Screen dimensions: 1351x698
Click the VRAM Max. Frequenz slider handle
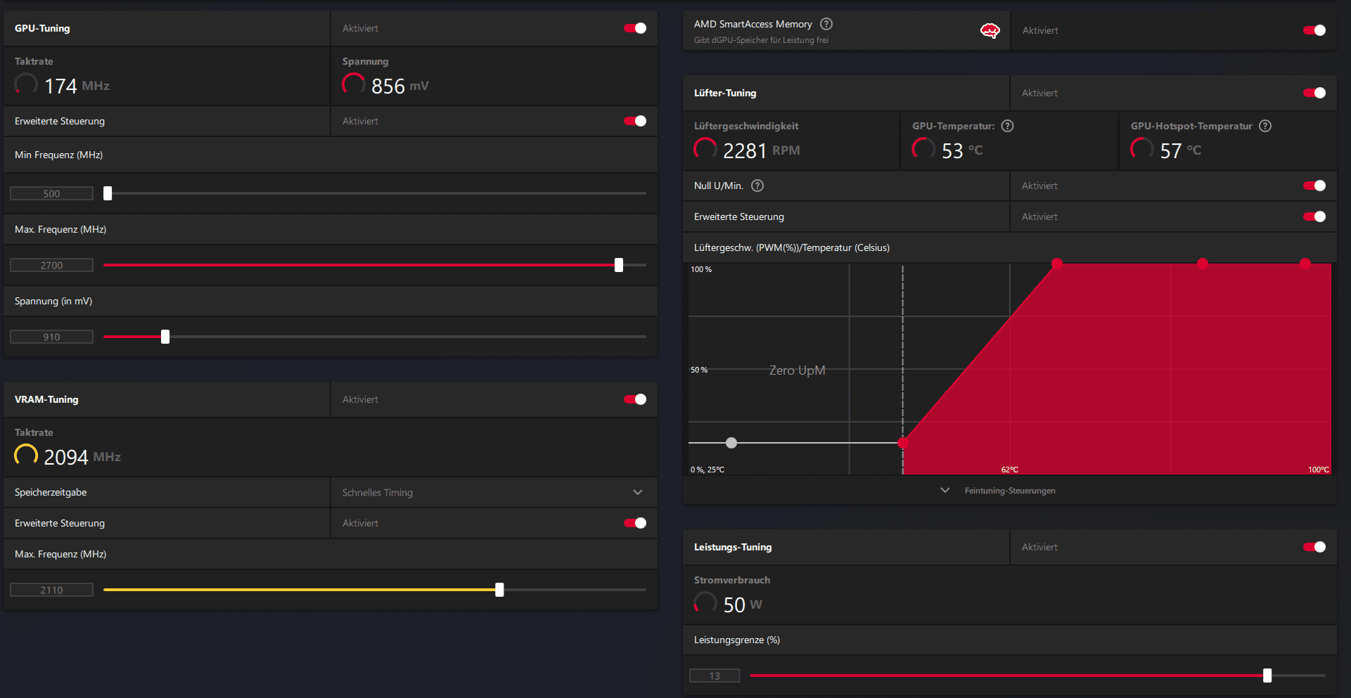coord(499,590)
